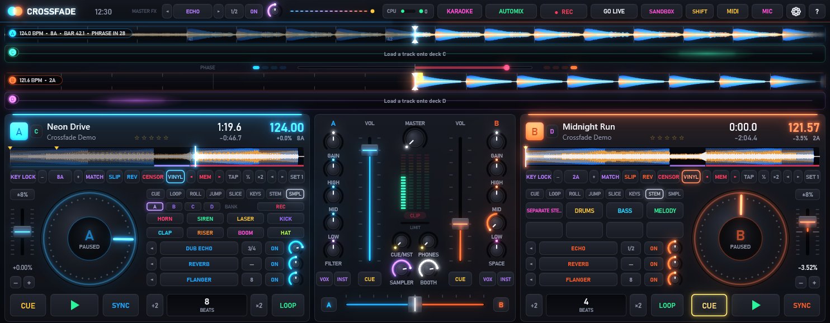This screenshot has width=830, height=323.
Task: Rate Midnight Run with the fifth star
Action: point(681,137)
